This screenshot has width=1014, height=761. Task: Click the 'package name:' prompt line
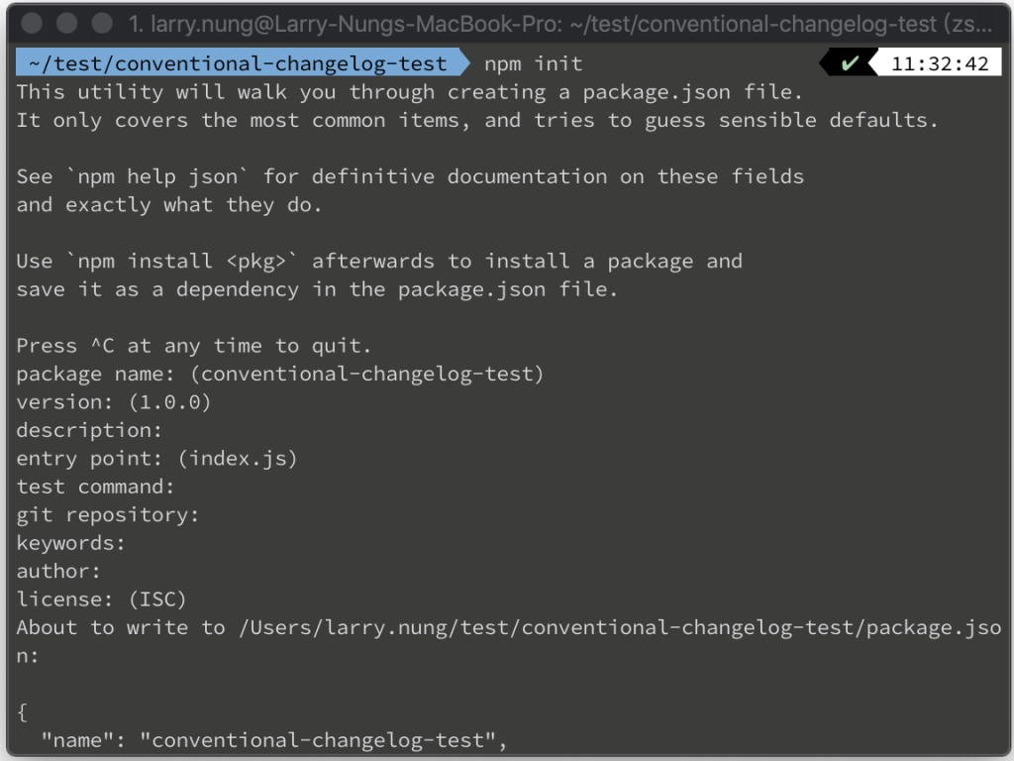point(280,374)
